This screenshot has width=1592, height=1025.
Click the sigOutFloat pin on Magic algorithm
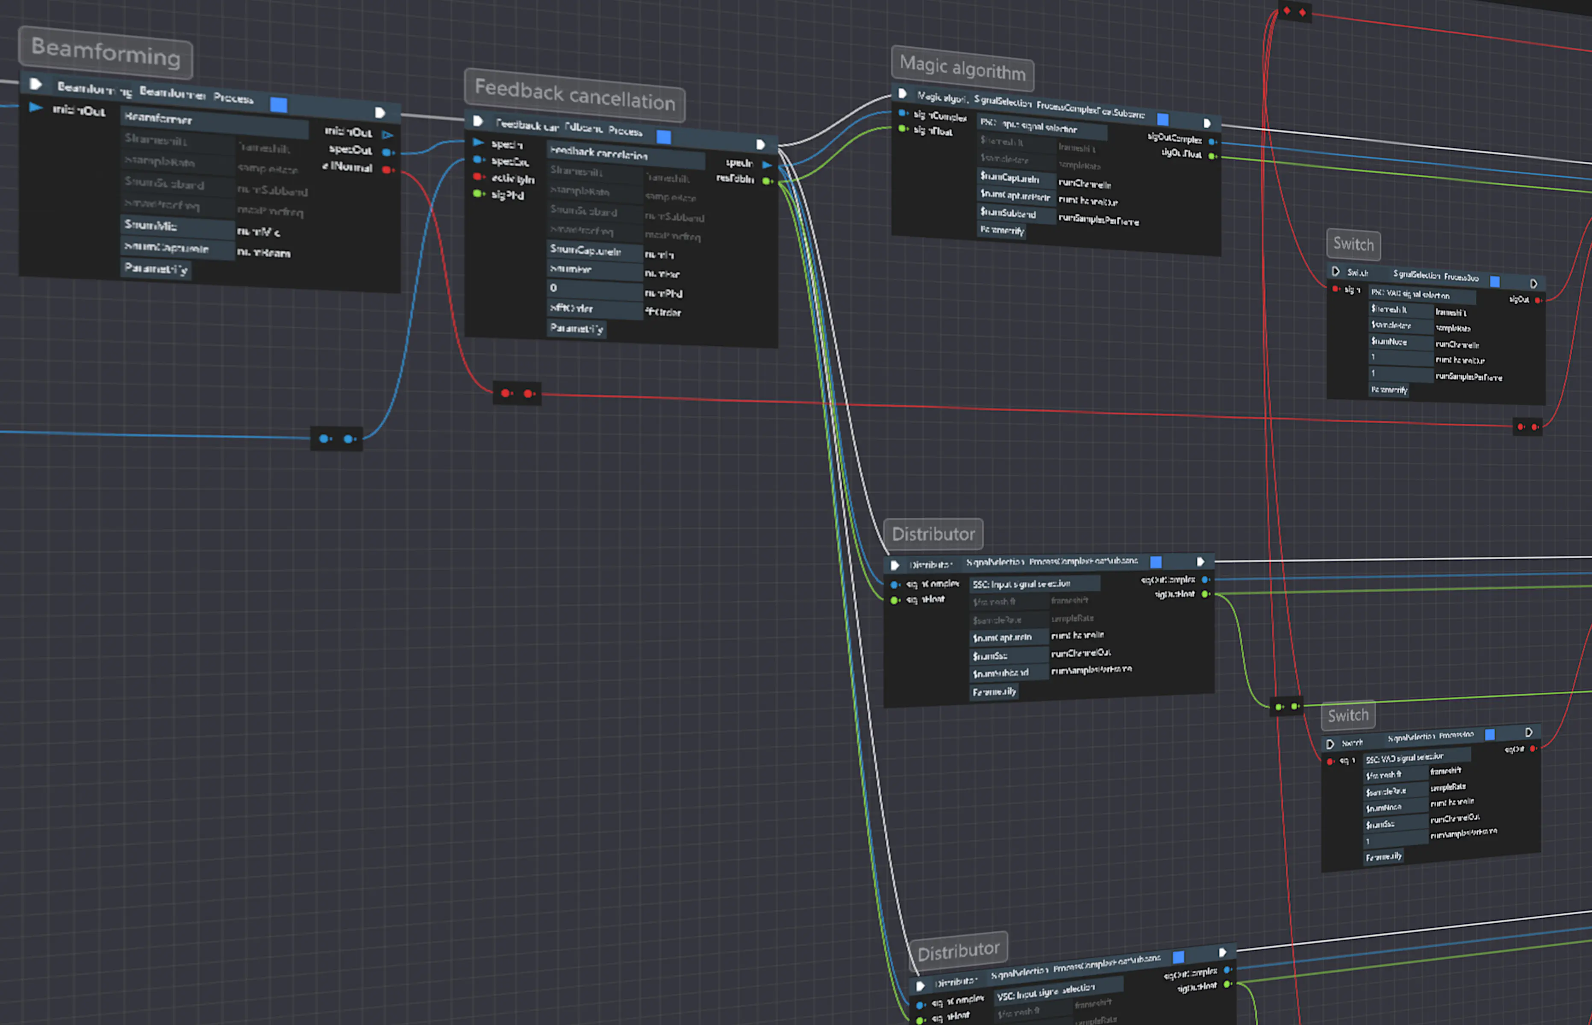click(x=1212, y=156)
